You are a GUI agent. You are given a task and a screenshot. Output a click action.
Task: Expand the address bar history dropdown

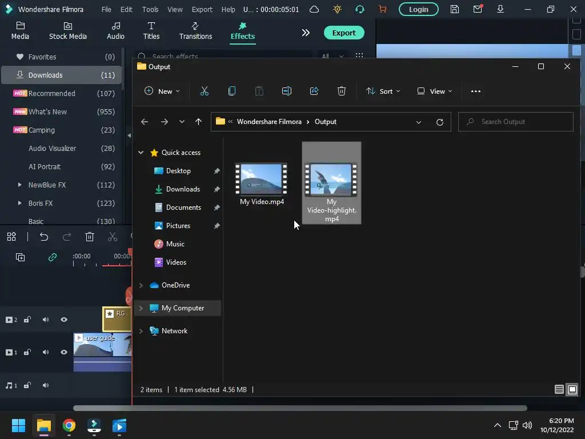pyautogui.click(x=419, y=122)
